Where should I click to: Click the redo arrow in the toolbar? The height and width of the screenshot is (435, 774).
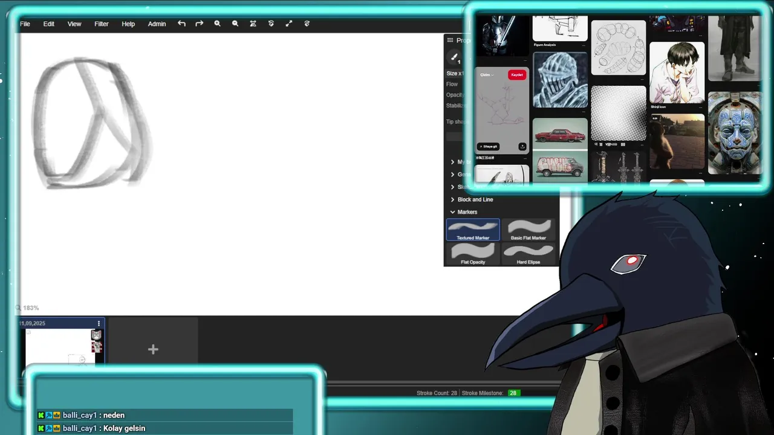[x=199, y=24]
